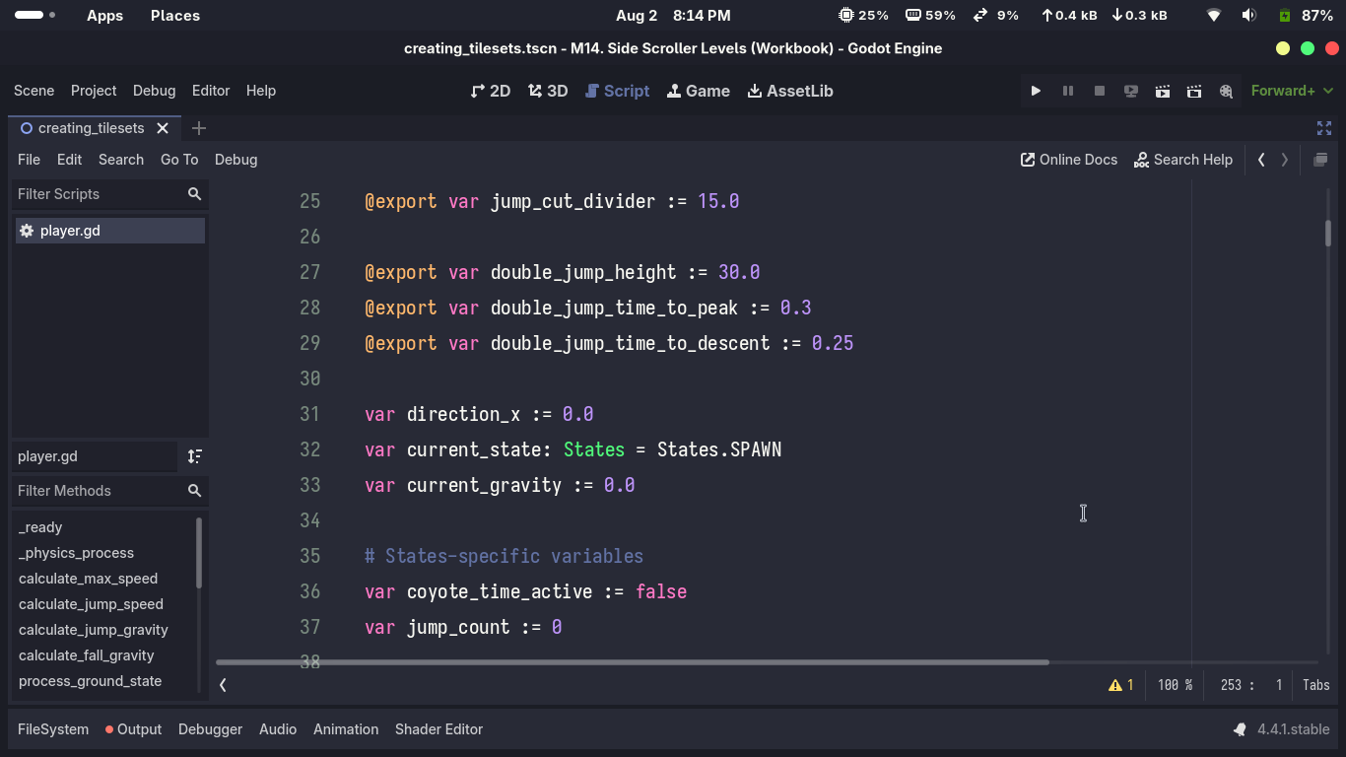This screenshot has height=757, width=1346.
Task: Add a new scene tab
Action: [x=198, y=128]
